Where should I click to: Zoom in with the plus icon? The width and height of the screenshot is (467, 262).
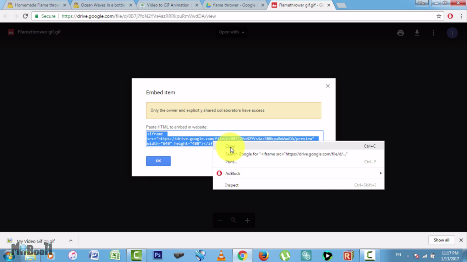[247, 220]
